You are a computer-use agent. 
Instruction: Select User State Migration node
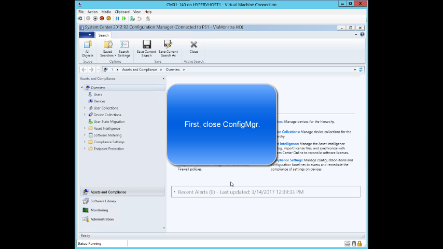coord(109,121)
